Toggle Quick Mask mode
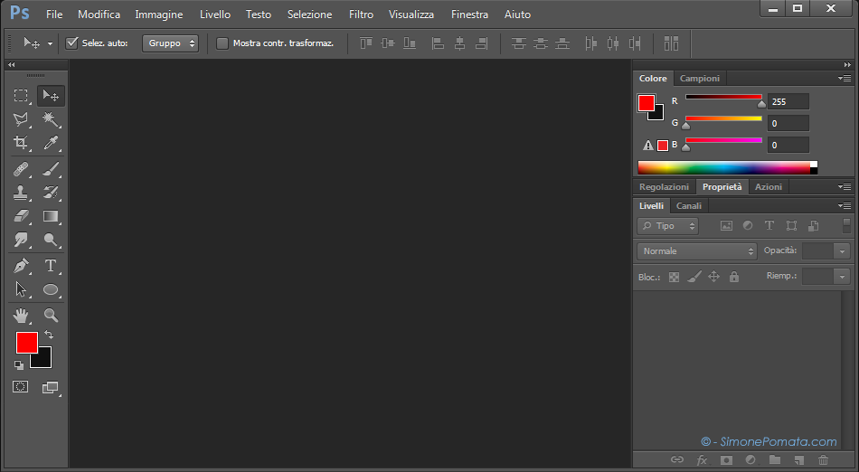 click(x=20, y=387)
